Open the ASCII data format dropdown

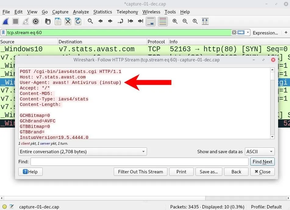[260, 152]
